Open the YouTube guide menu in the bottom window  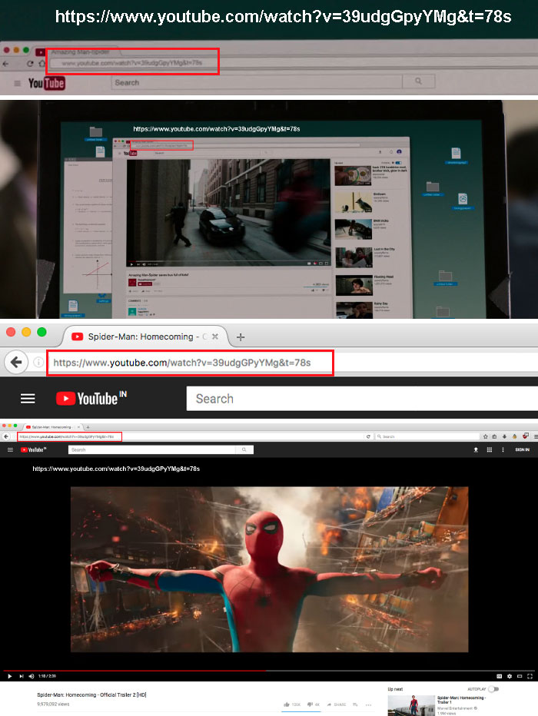click(10, 449)
